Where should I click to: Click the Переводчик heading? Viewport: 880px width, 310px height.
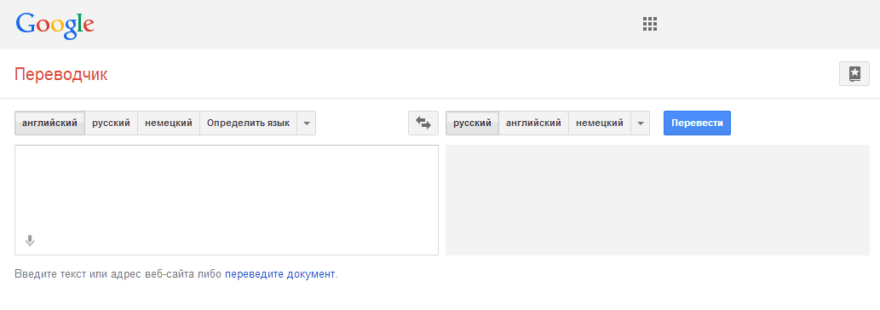coord(60,74)
